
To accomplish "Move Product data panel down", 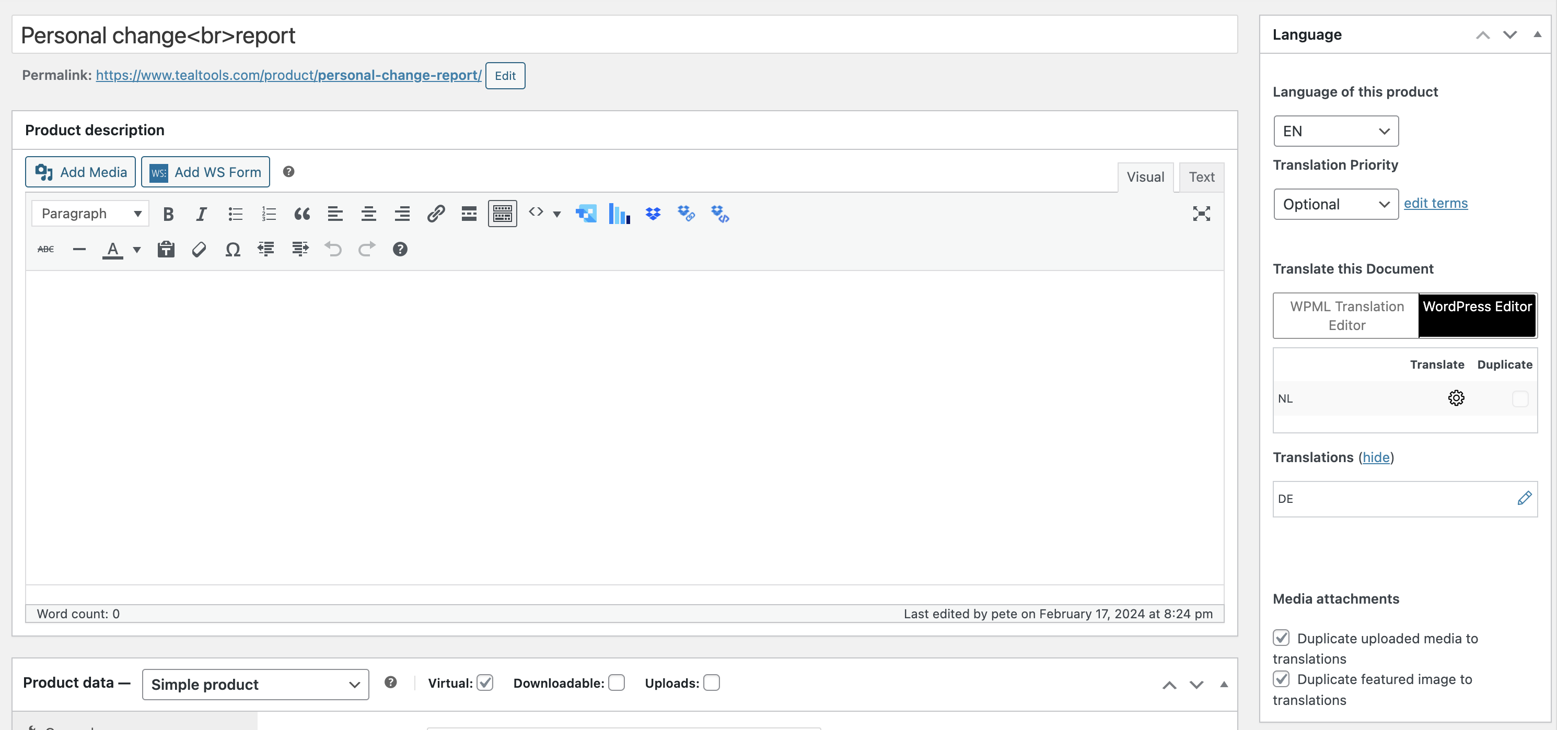I will tap(1197, 685).
